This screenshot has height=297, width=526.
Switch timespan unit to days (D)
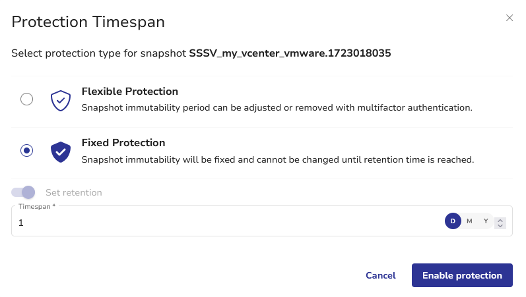(x=453, y=221)
